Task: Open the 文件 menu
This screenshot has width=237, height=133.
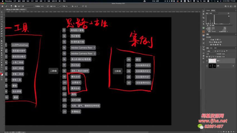Action: point(15,1)
